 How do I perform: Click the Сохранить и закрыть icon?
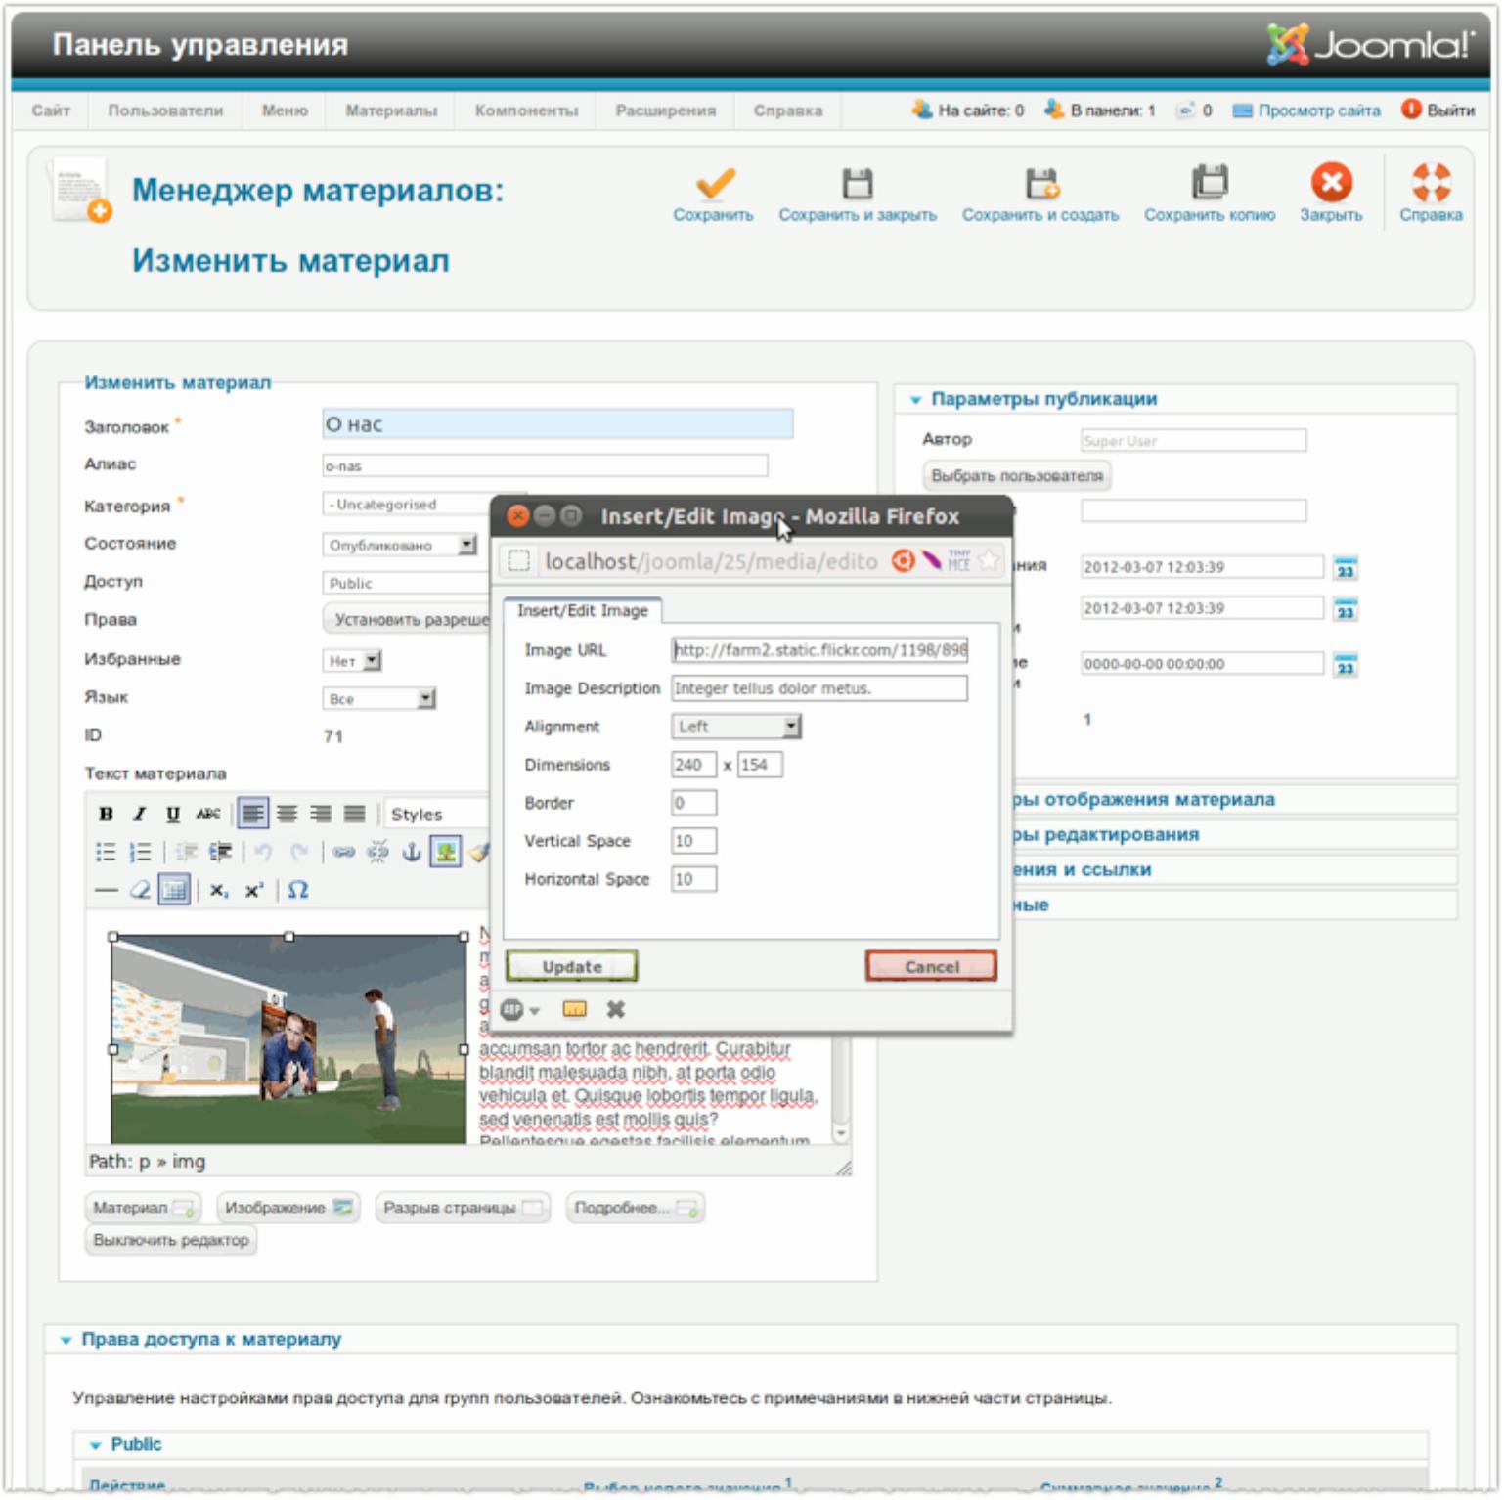coord(857,184)
